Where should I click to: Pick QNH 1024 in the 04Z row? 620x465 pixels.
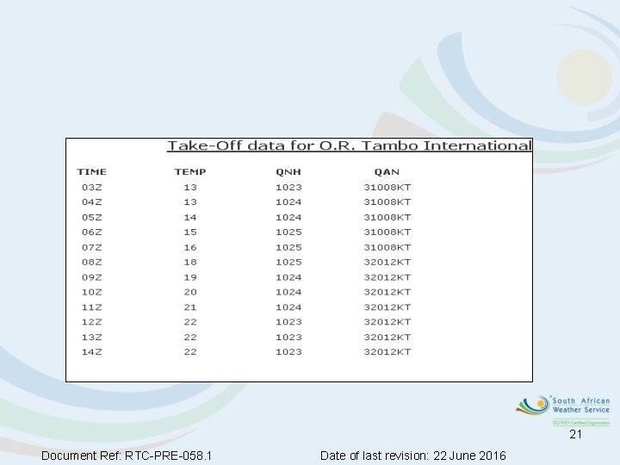pos(288,202)
